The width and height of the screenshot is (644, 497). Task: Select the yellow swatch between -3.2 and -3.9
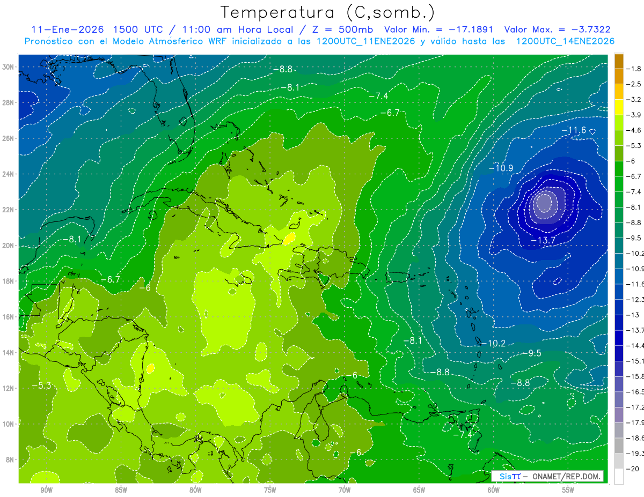coord(619,107)
